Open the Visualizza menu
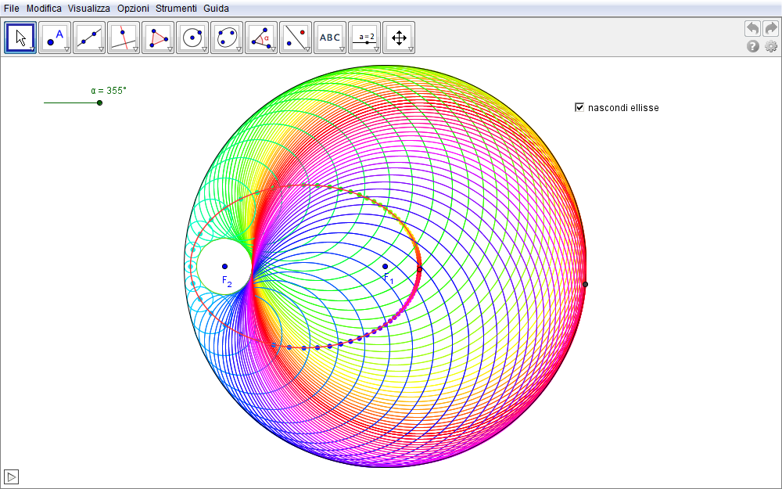 (x=88, y=8)
